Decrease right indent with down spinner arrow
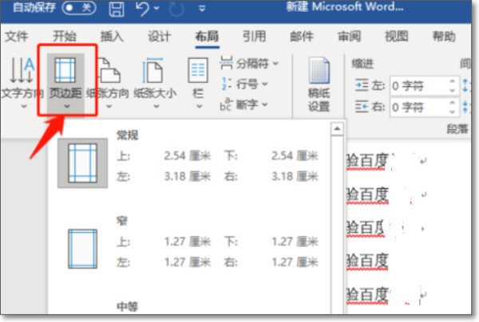 click(x=453, y=112)
